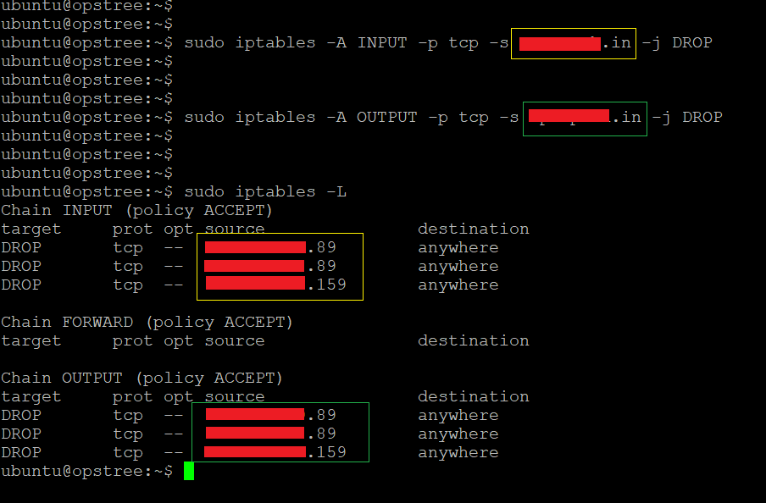The width and height of the screenshot is (766, 503).
Task: Click the green cursor block at the last prompt
Action: pyautogui.click(x=189, y=471)
